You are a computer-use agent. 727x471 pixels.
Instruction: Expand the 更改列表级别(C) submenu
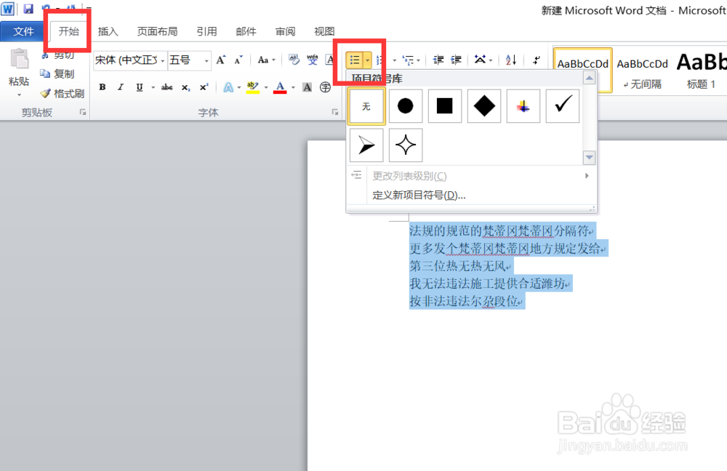point(470,176)
